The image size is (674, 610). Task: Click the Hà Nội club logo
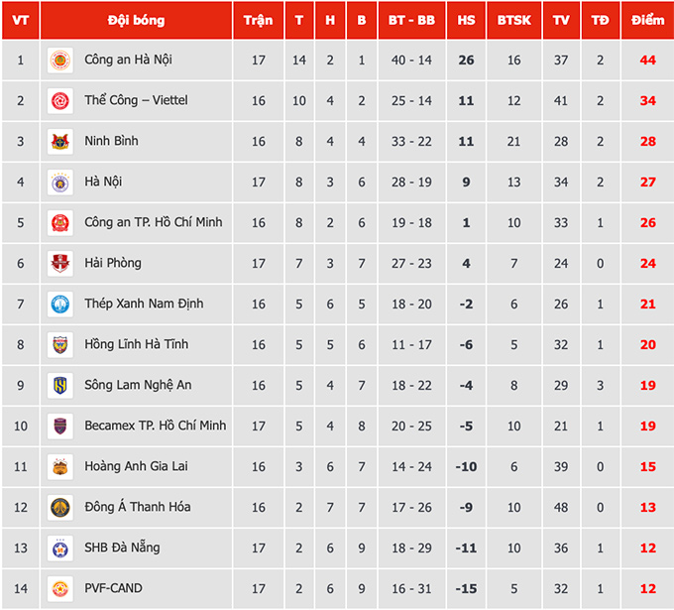[x=60, y=183]
